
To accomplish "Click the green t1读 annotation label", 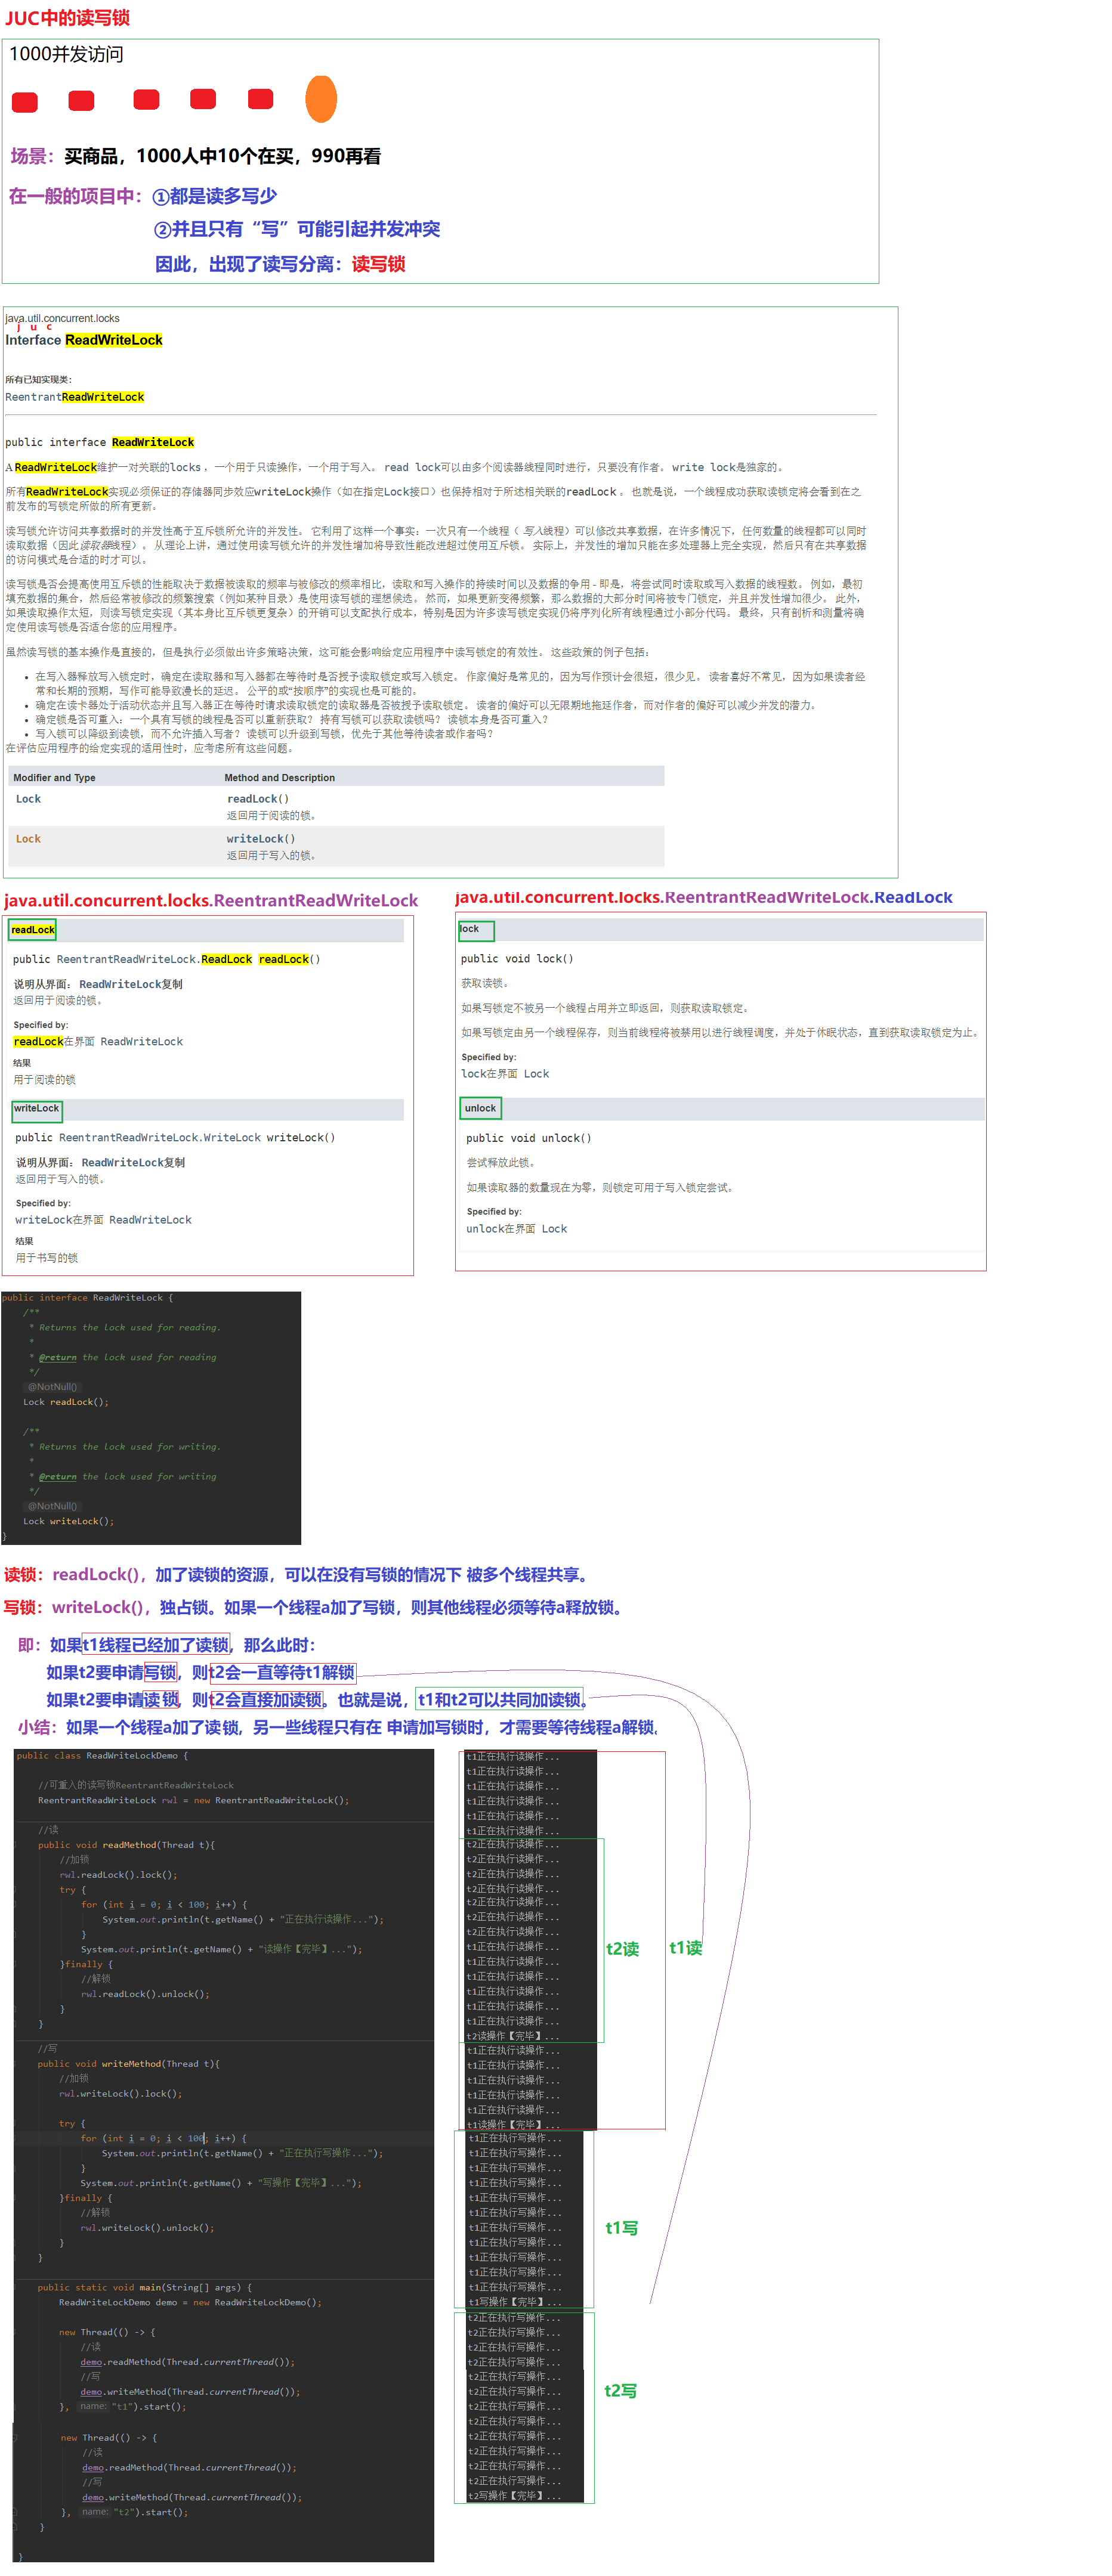I will [685, 1947].
